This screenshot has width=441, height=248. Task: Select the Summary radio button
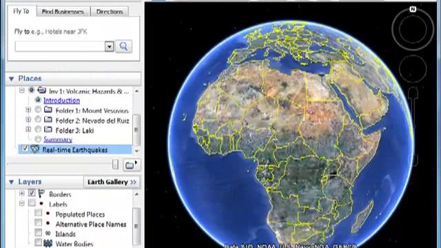[x=38, y=139]
